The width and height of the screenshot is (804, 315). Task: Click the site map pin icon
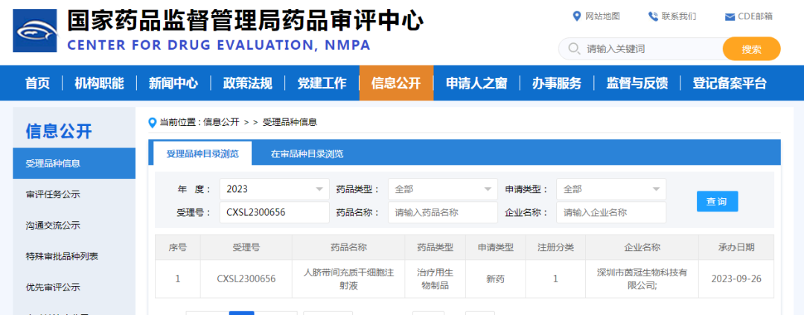[x=576, y=16]
